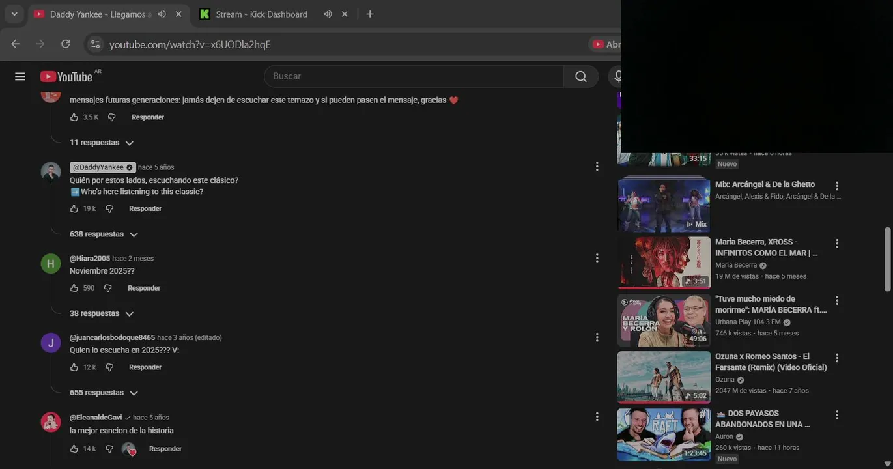This screenshot has width=893, height=469.
Task: Open options menu for @juancarlosbodoque8465 comment
Action: [597, 337]
